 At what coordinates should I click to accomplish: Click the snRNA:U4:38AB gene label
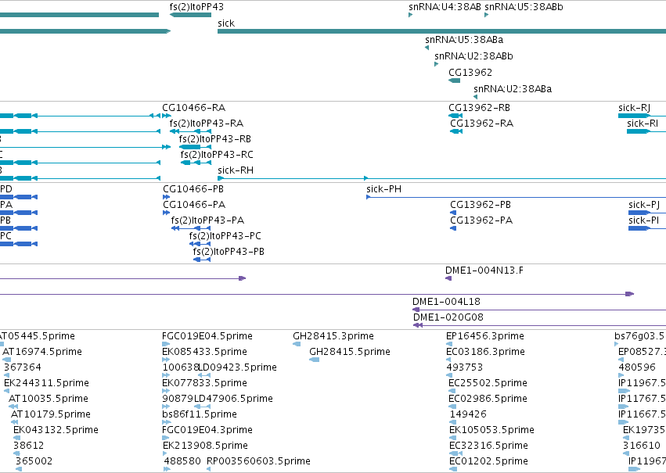[445, 7]
